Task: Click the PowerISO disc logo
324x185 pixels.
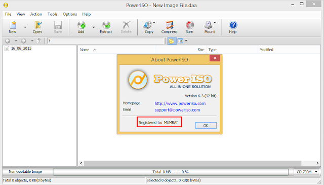Action: pyautogui.click(x=138, y=80)
